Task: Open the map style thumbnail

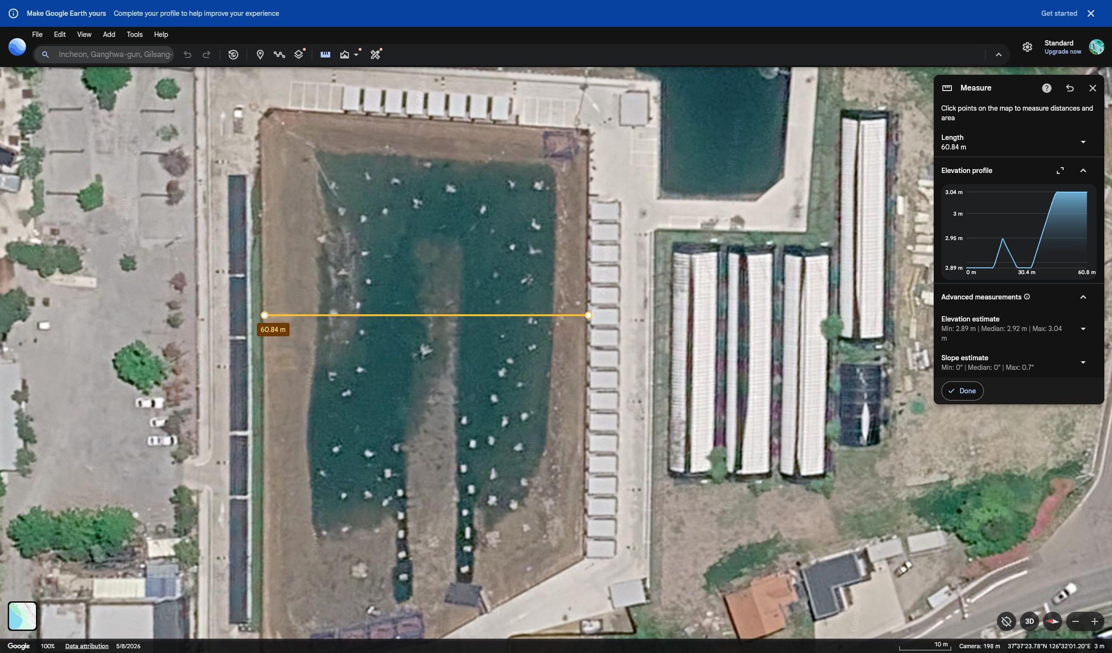Action: point(23,616)
